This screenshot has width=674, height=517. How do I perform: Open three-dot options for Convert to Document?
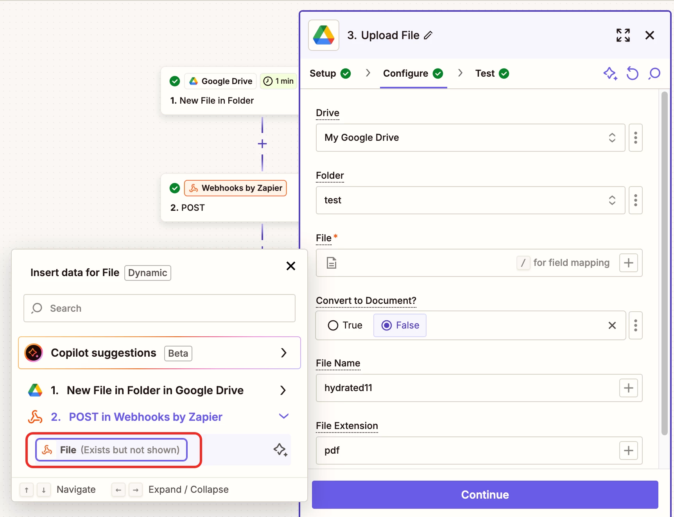636,325
